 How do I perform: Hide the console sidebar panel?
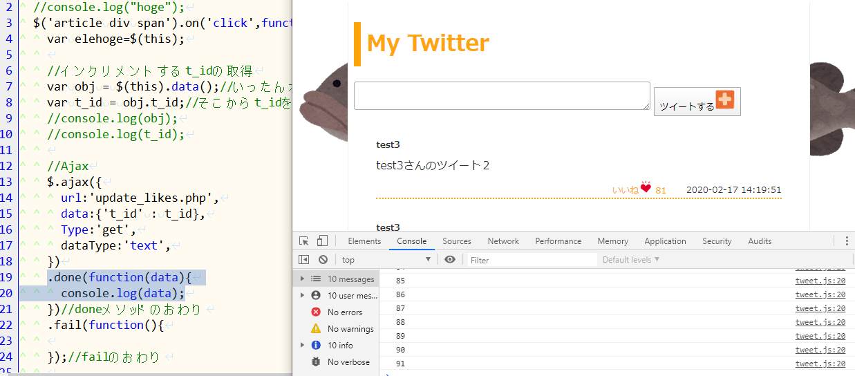click(x=304, y=260)
